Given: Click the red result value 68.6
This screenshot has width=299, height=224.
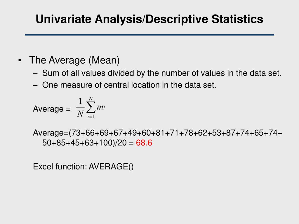Looking at the screenshot, I should (x=144, y=143).
